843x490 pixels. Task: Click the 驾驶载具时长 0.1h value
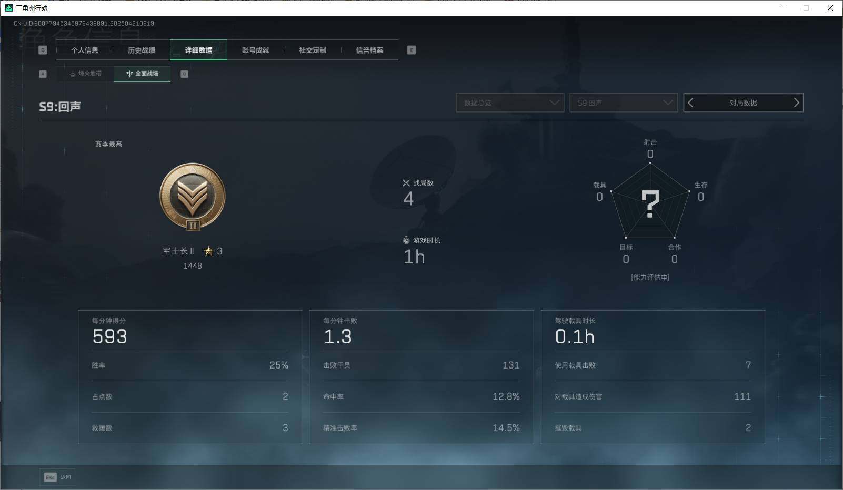(x=575, y=336)
